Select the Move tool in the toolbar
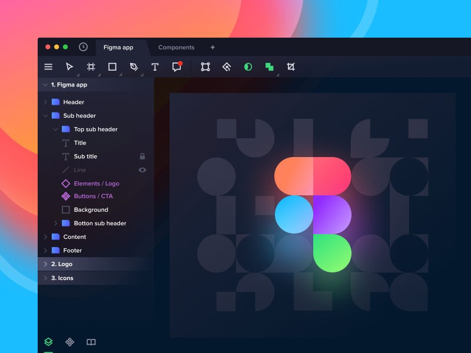Image resolution: width=471 pixels, height=353 pixels. point(68,66)
